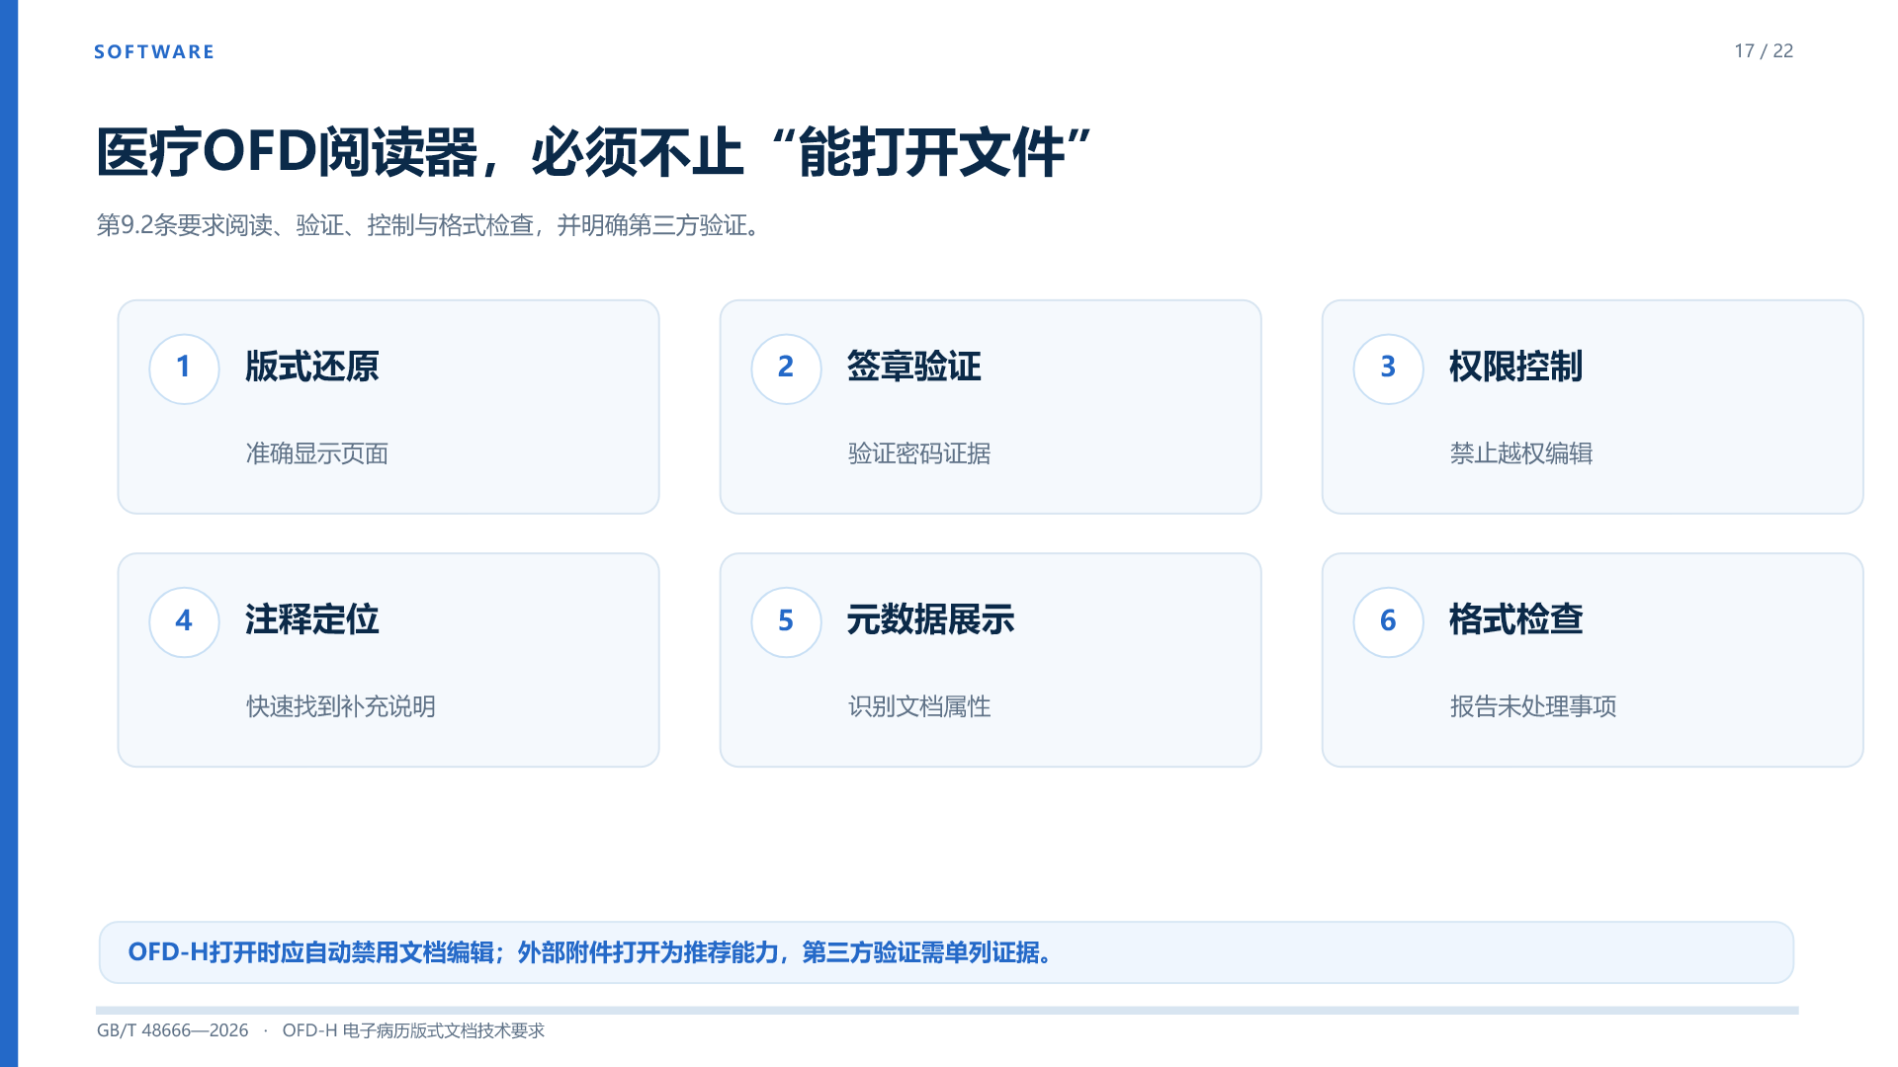
Task: Select the 格式检查 card heading
Action: coord(1516,619)
